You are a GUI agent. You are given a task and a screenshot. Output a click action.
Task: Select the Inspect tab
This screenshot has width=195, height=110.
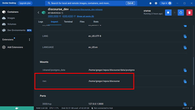point(55,22)
